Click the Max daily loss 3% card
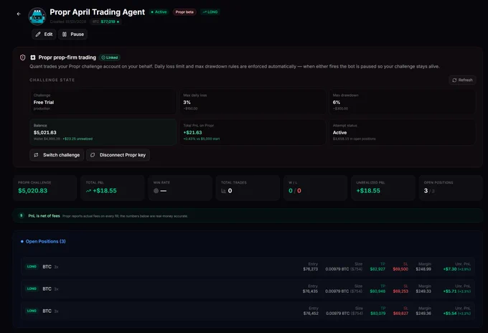This screenshot has height=333, width=488. 253,102
